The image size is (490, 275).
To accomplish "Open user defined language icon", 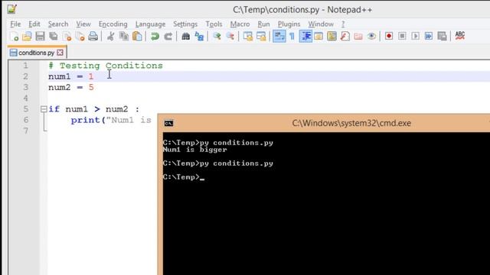I will click(x=318, y=36).
